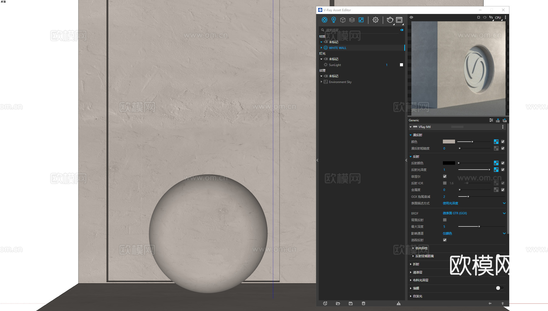Click the small teapot preview render icon
548x311 pixels.
coord(485,17)
